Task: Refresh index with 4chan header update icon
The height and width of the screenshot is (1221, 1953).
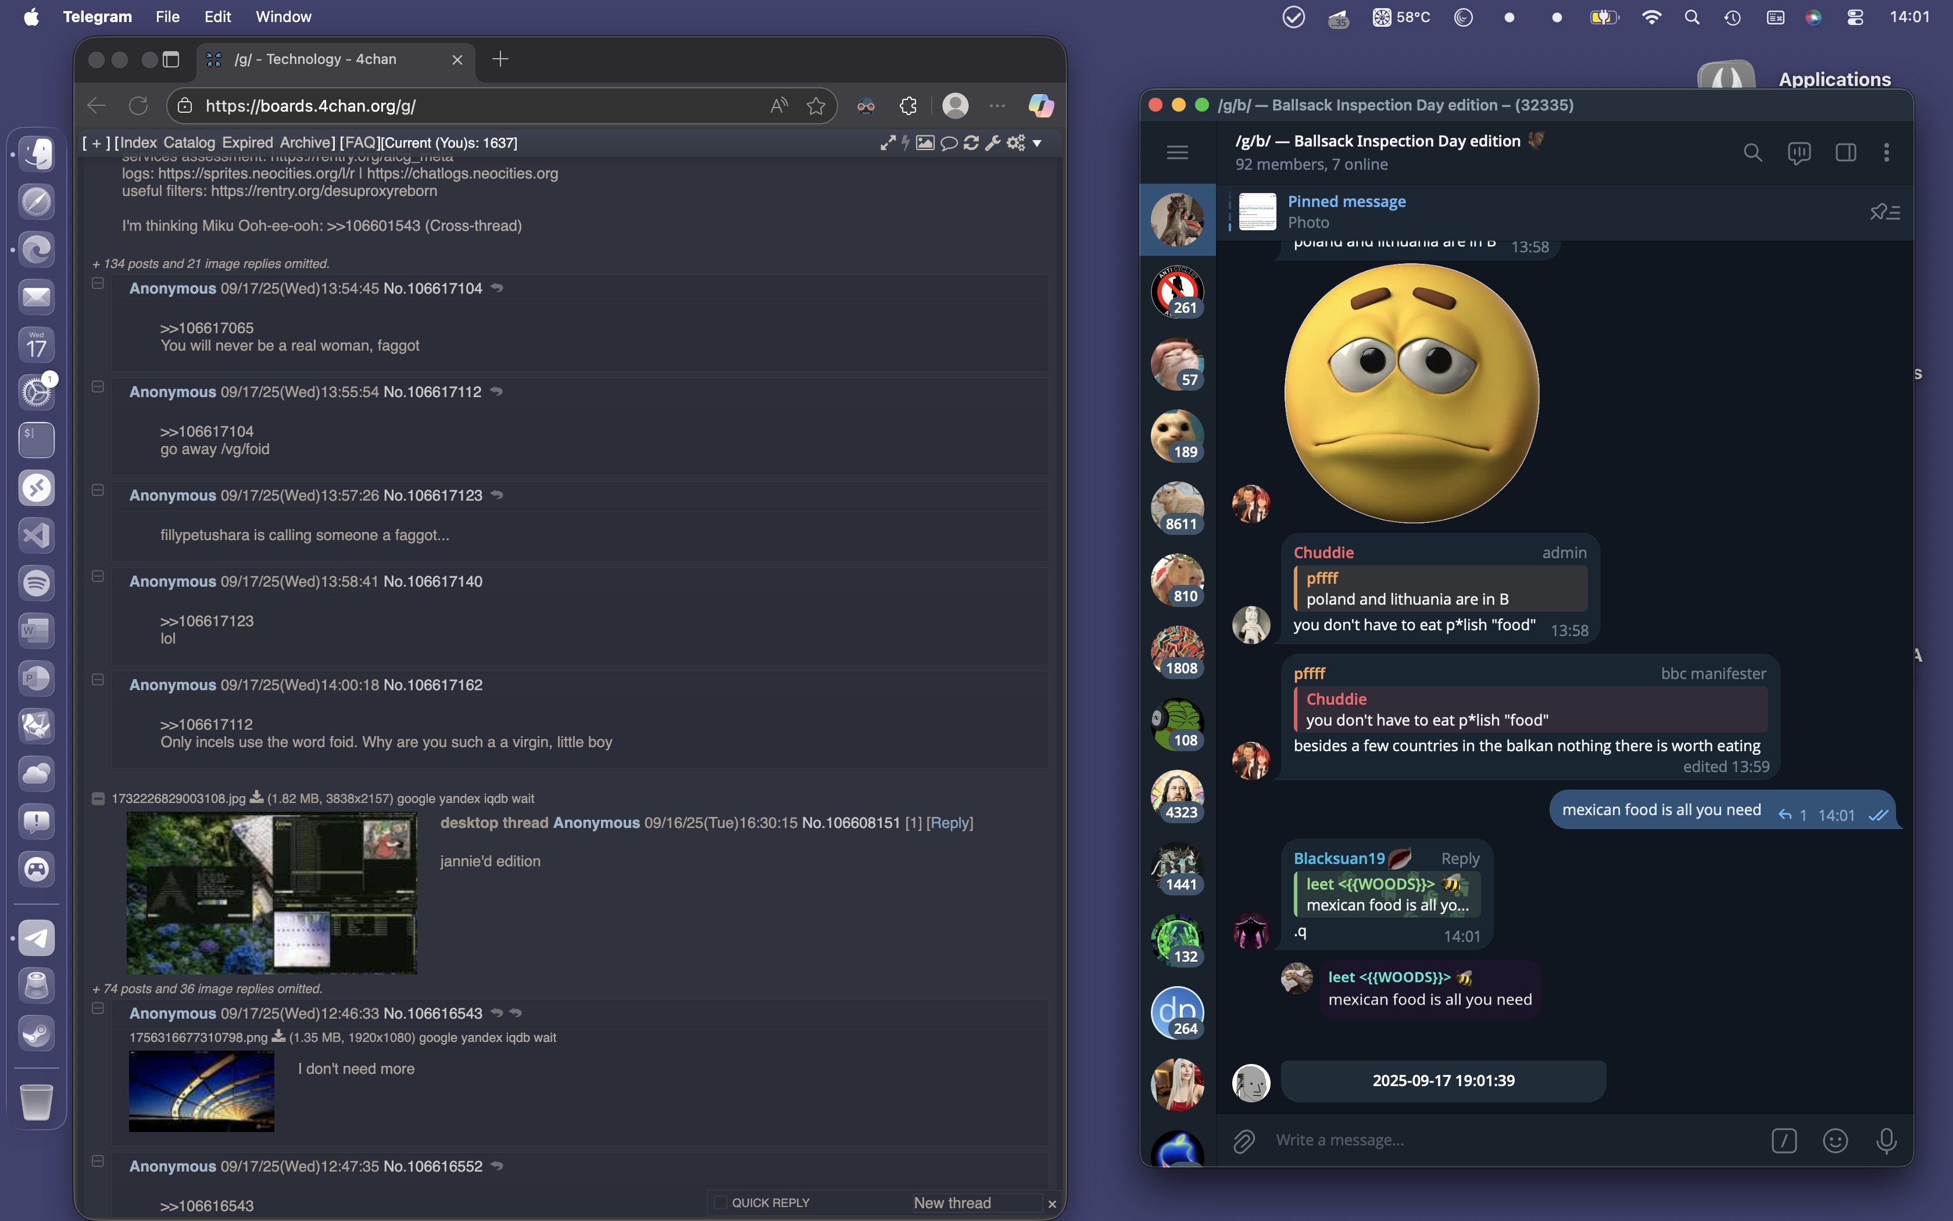Action: pyautogui.click(x=971, y=143)
